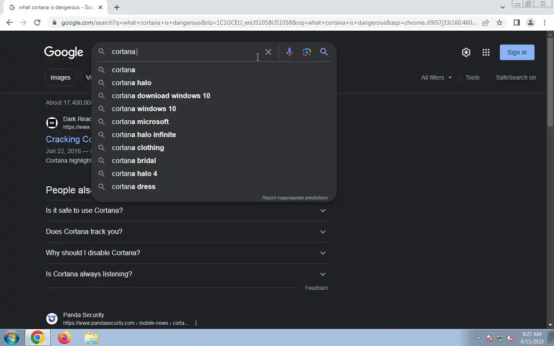Open Google apps grid

pos(486,52)
